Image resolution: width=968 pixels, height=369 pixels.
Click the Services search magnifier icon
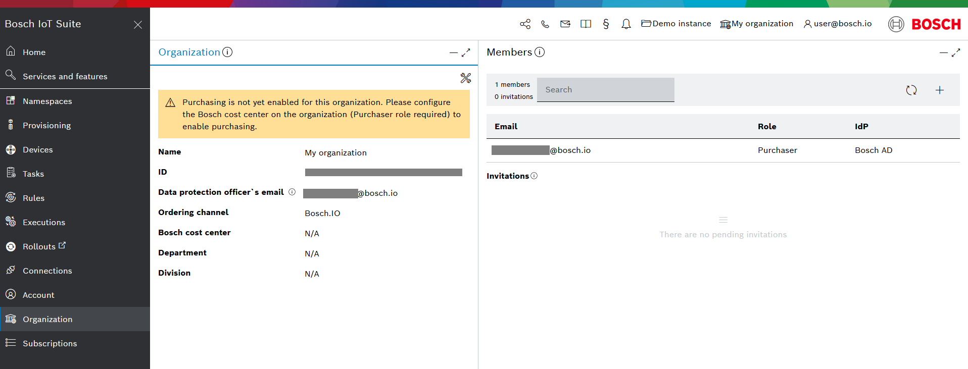tap(11, 75)
